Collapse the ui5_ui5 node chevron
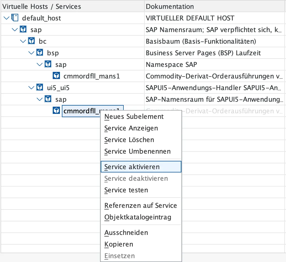 click(x=31, y=88)
